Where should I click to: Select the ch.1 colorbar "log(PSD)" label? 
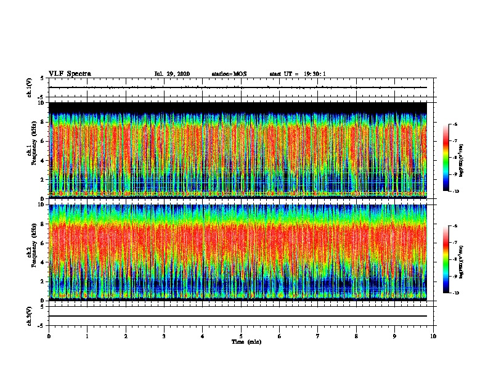click(x=462, y=160)
